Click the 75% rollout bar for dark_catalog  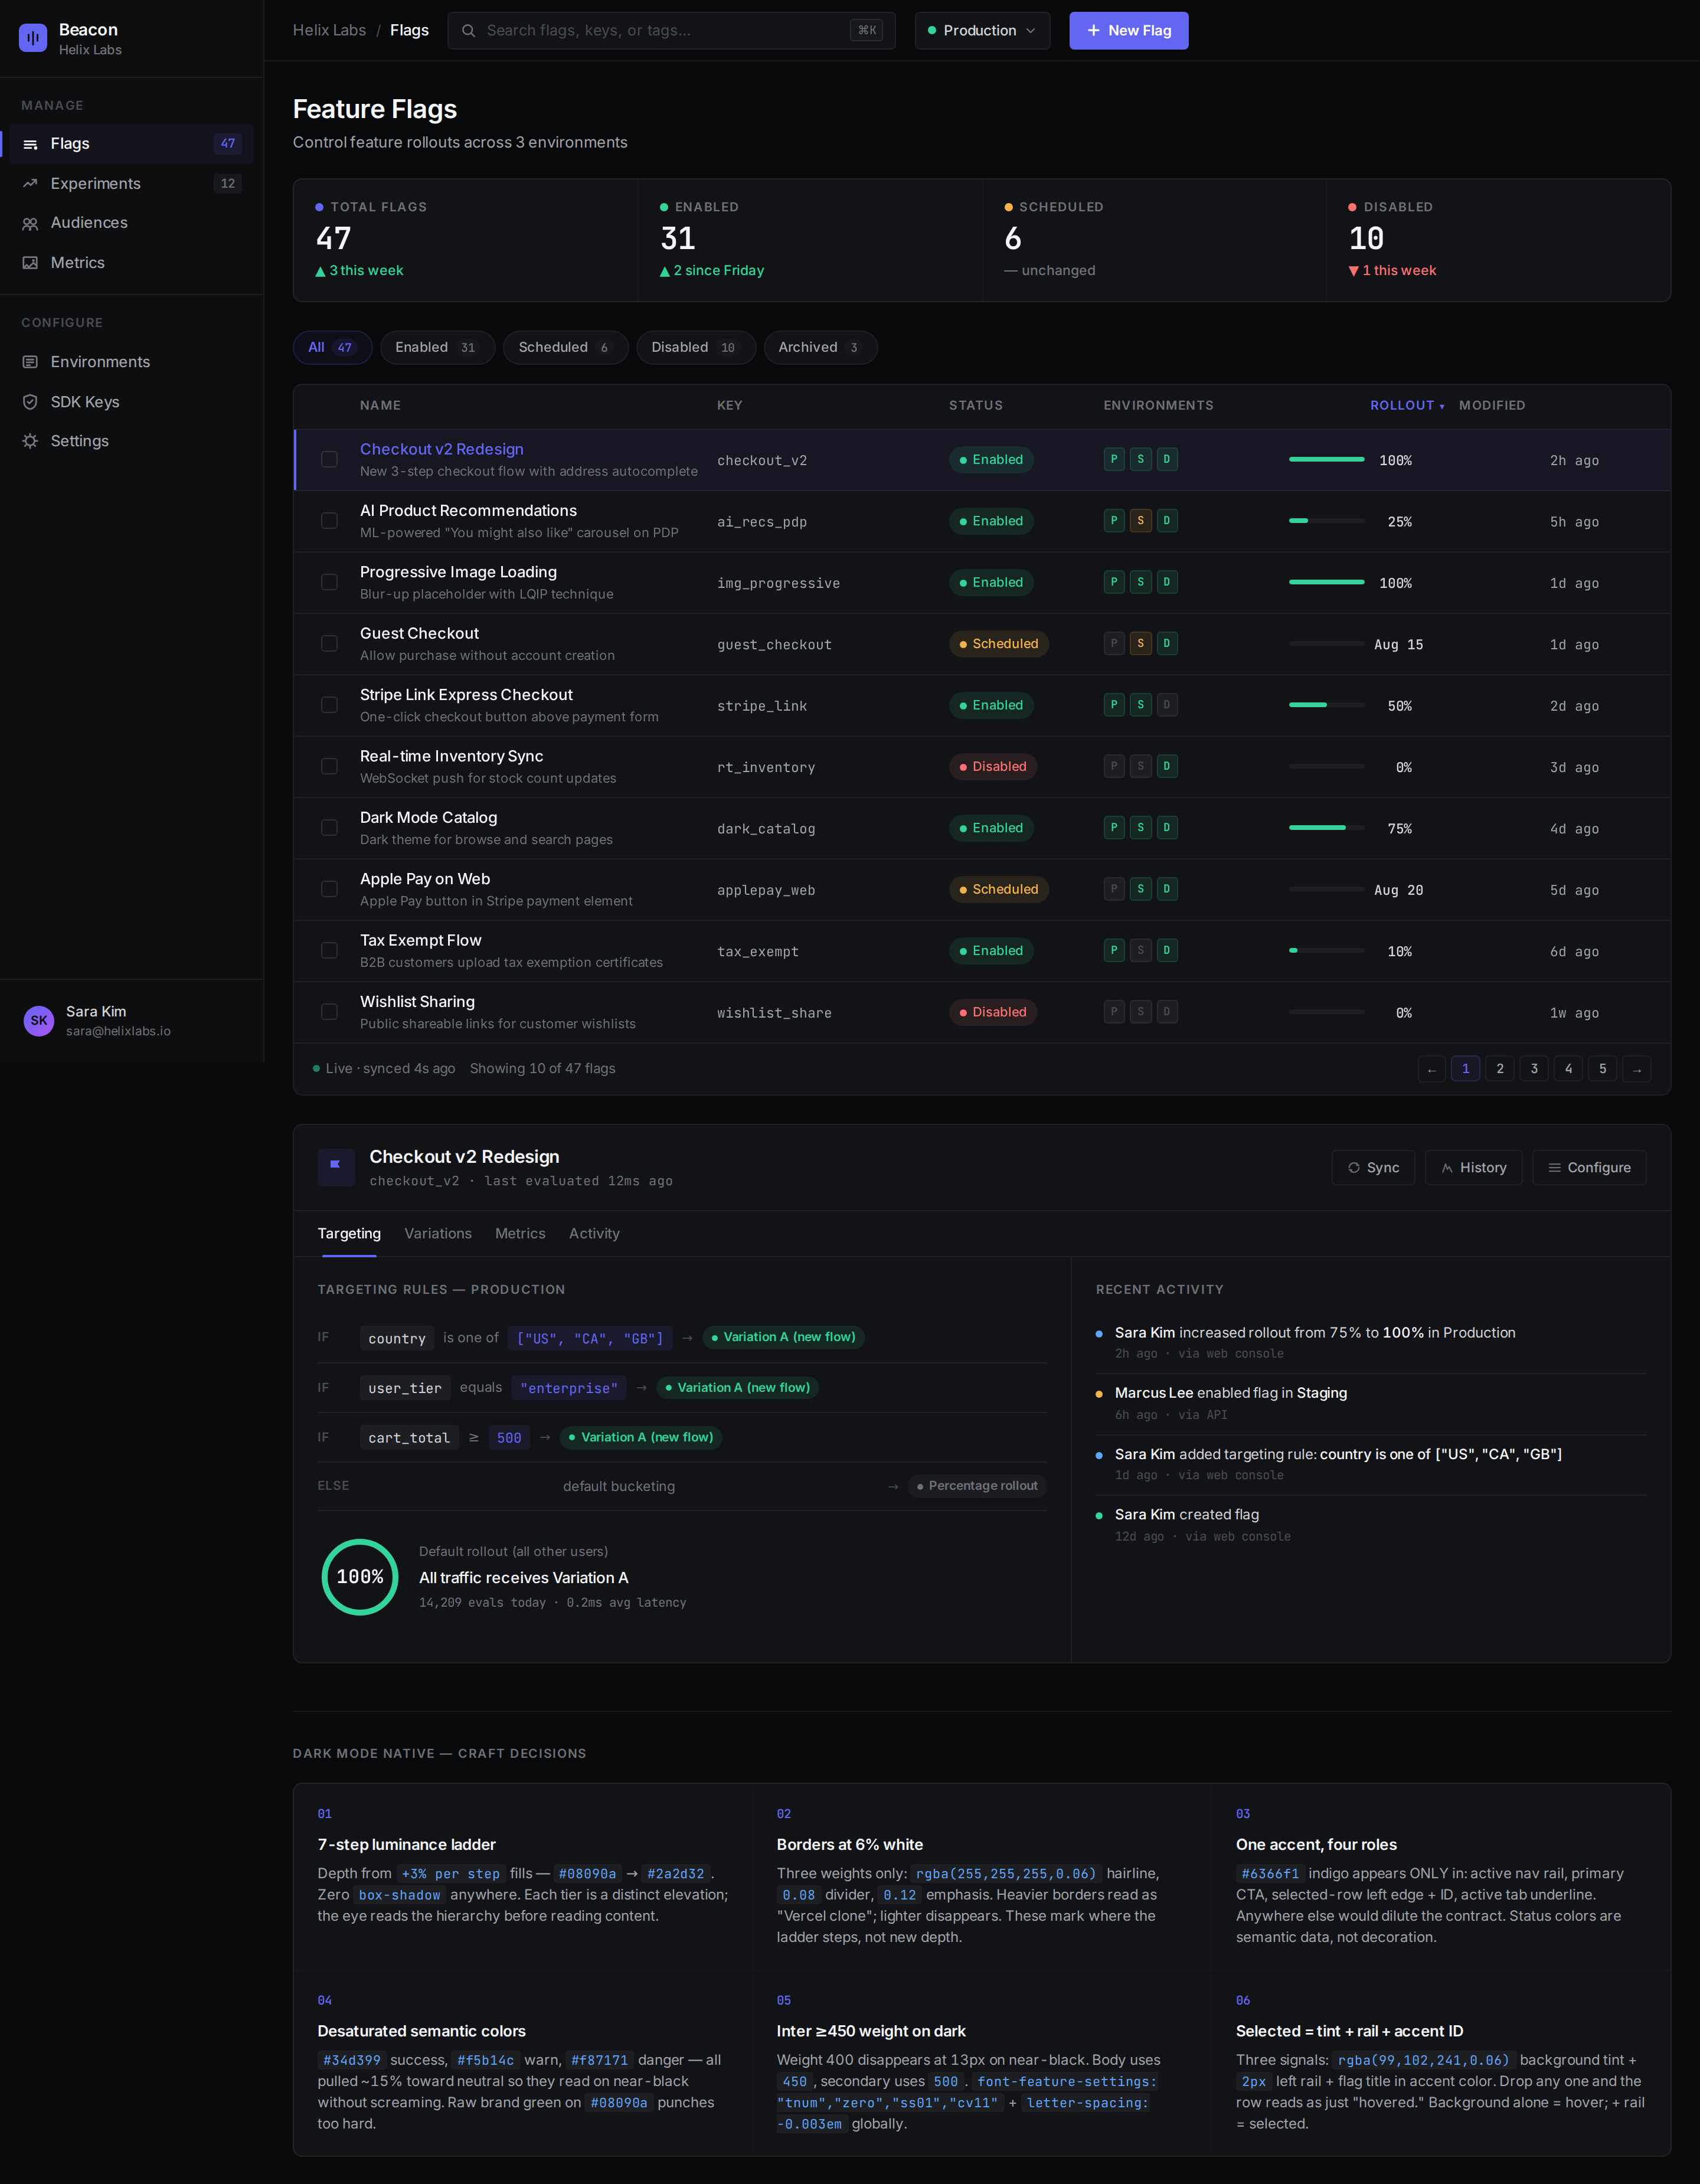1326,828
